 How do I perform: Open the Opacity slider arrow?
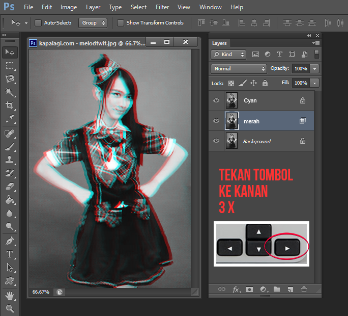[x=315, y=68]
